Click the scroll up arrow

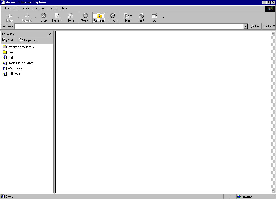[273, 33]
